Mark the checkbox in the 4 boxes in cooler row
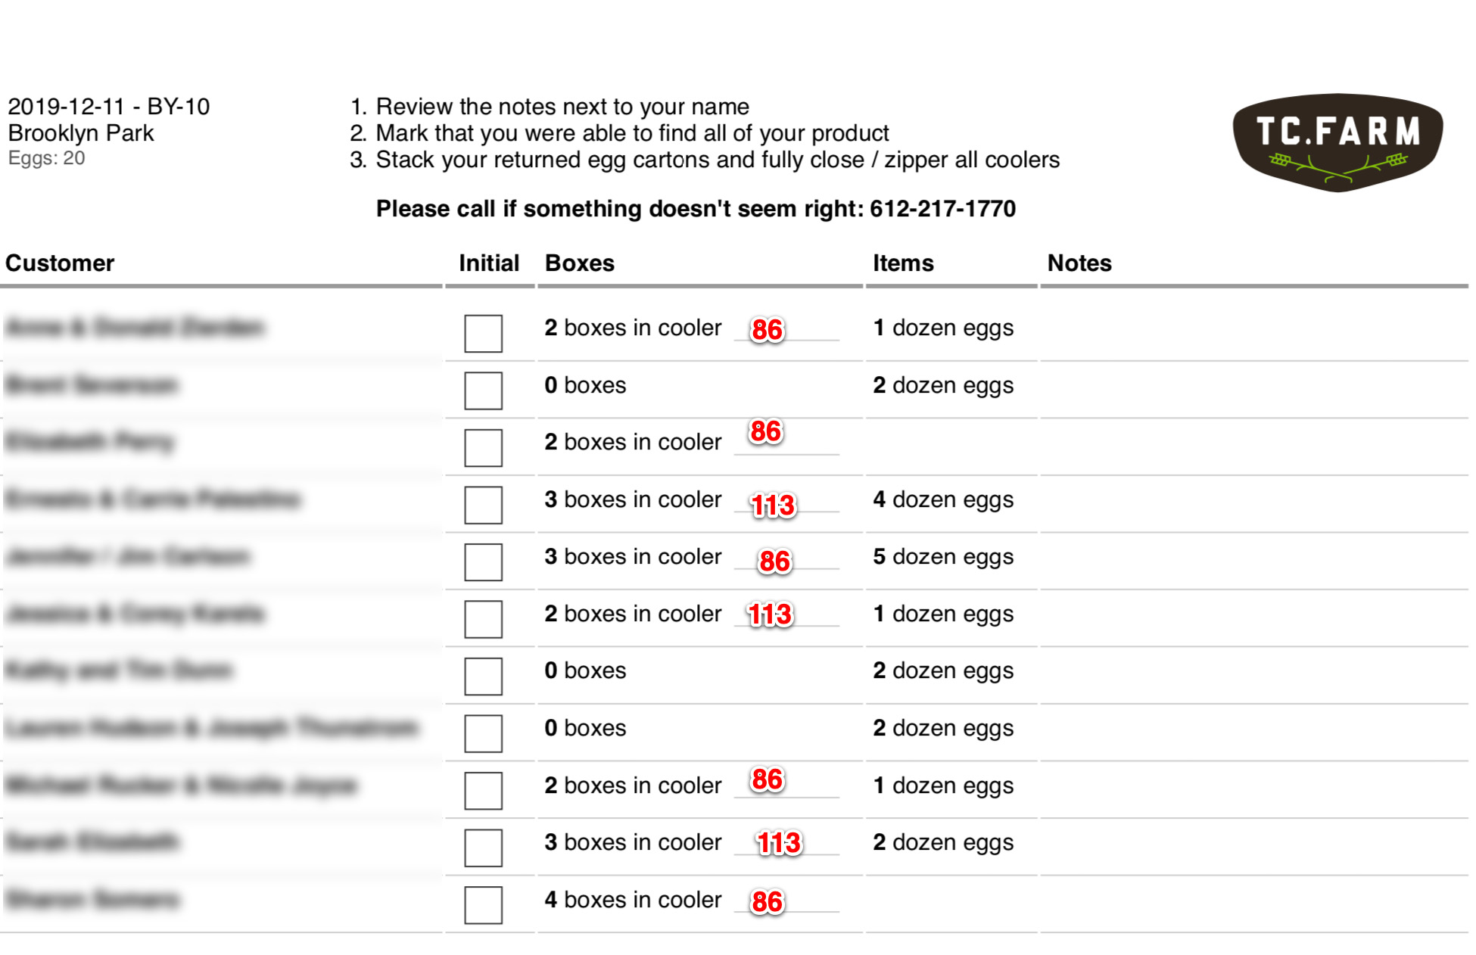1476x955 pixels. [x=483, y=905]
